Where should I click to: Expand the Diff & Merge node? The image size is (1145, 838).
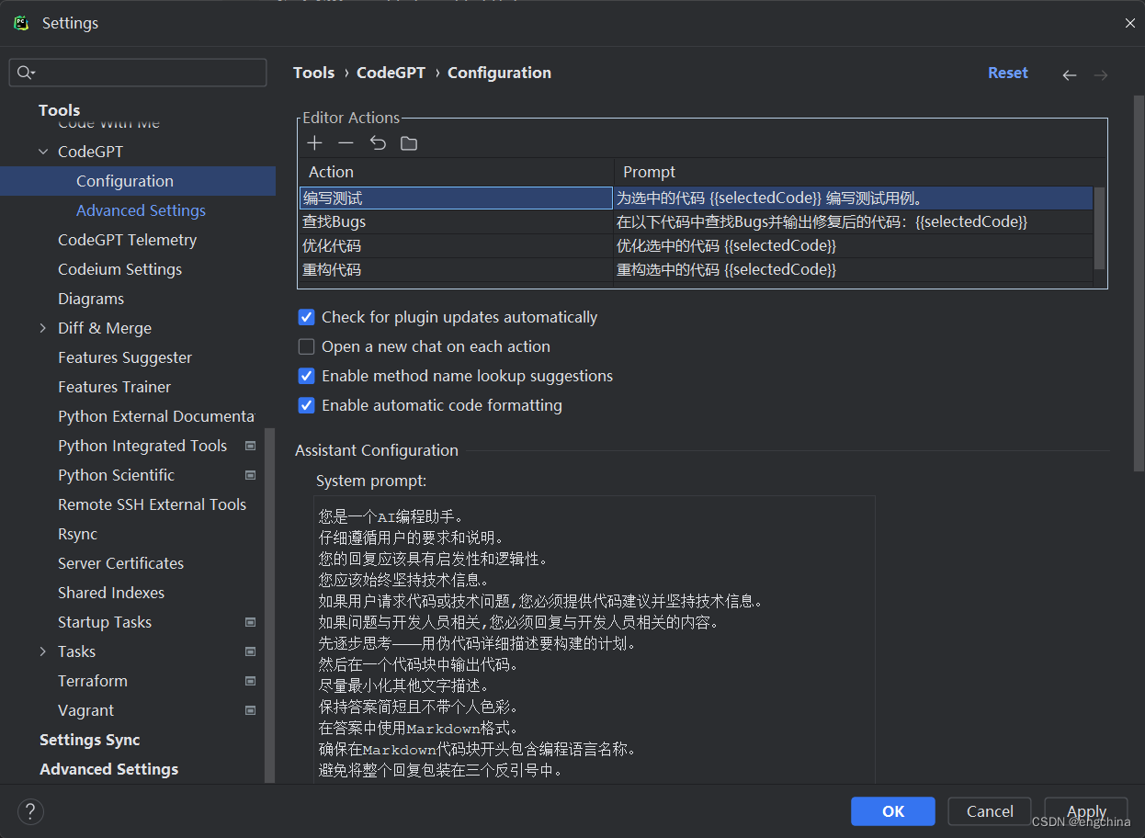click(43, 328)
